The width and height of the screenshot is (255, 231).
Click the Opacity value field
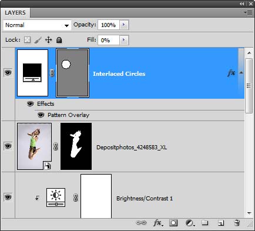109,25
